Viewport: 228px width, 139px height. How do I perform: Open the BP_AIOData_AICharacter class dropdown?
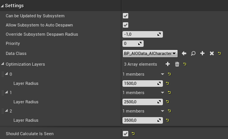pos(150,53)
